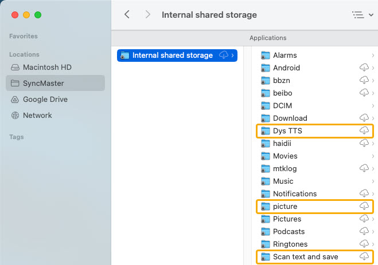
Task: Download the Dys TTS folder from cloud
Action: [364, 130]
